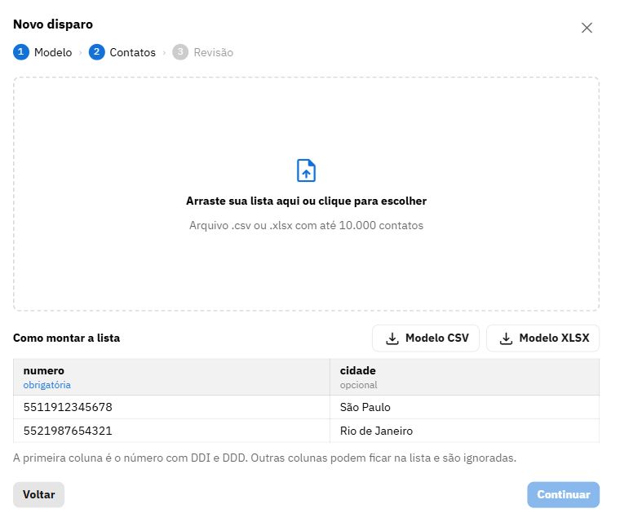
Task: Go to the Modelo step
Action: (x=53, y=52)
